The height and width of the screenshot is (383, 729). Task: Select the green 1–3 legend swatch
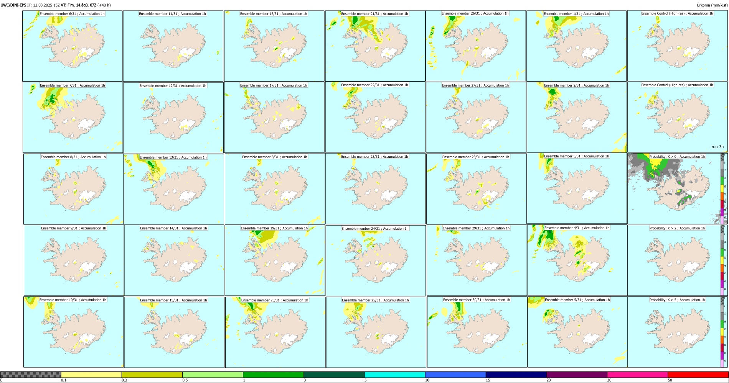coord(273,375)
